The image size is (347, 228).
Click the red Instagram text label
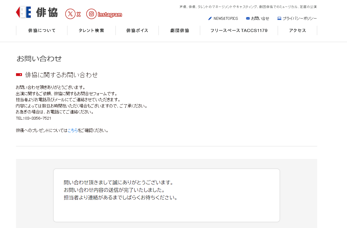tap(110, 14)
